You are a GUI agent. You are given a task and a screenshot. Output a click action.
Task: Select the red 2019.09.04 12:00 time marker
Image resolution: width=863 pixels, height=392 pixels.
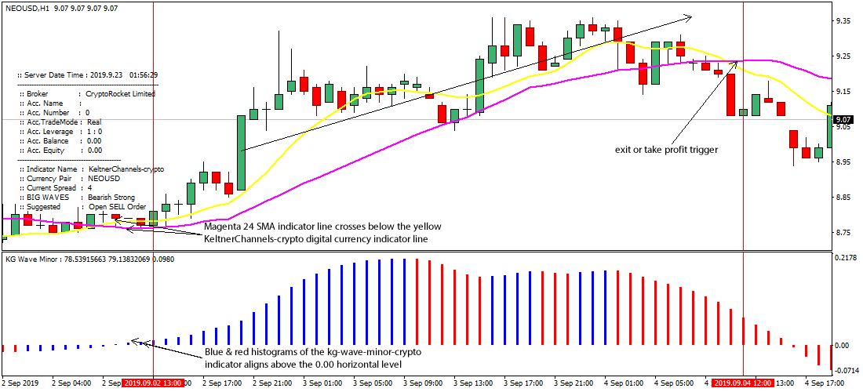pyautogui.click(x=742, y=383)
